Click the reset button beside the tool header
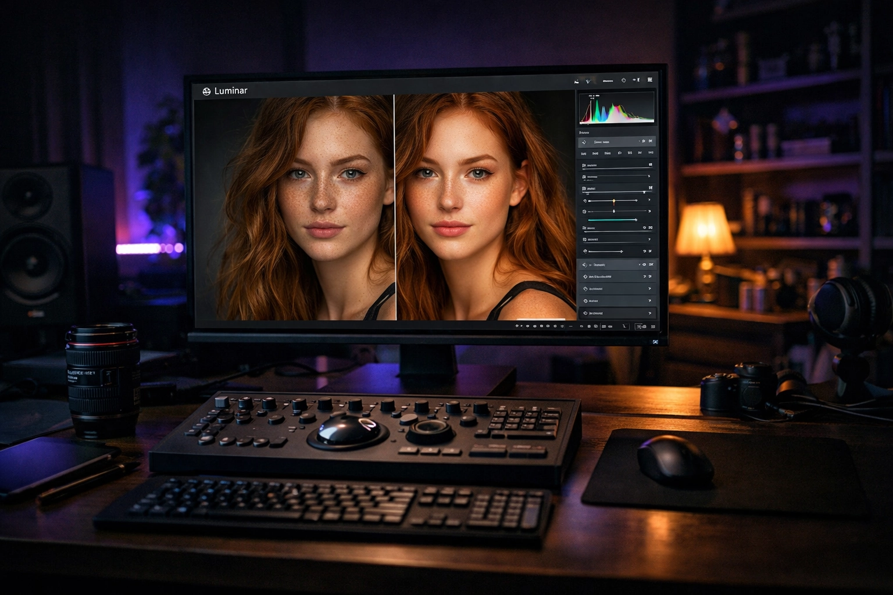Image resolution: width=893 pixels, height=595 pixels. tap(652, 141)
